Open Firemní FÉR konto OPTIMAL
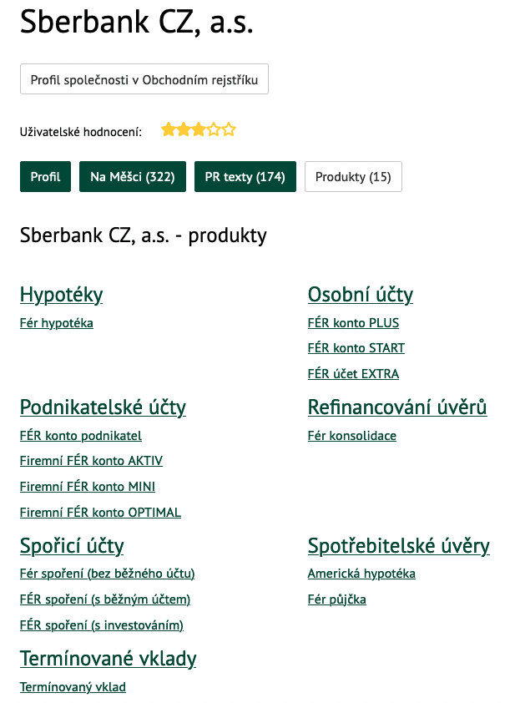Screen dimensions: 525x703 [100, 512]
